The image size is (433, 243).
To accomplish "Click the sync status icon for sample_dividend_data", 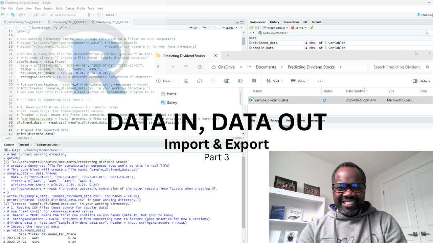I will tap(324, 100).
